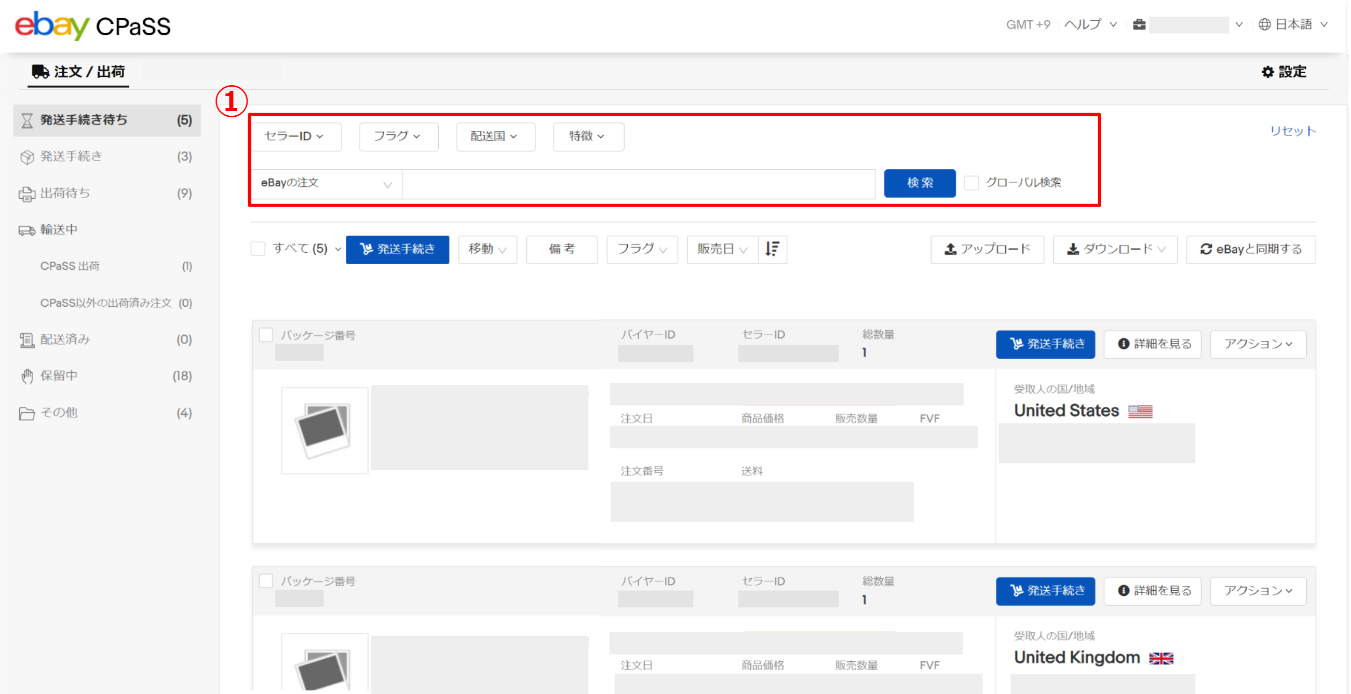Open the セラーID filter dropdown
The image size is (1351, 694).
(296, 137)
